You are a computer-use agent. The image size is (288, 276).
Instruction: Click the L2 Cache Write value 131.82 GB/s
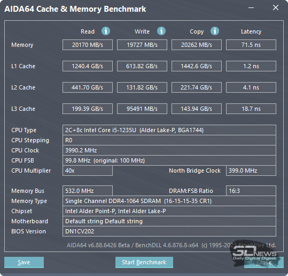142,87
